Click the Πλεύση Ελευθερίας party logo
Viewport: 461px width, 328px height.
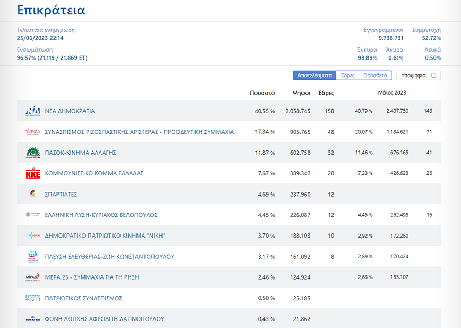click(x=33, y=257)
